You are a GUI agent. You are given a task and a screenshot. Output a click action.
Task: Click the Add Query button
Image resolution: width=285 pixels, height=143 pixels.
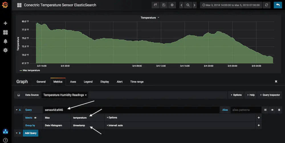[30, 133]
